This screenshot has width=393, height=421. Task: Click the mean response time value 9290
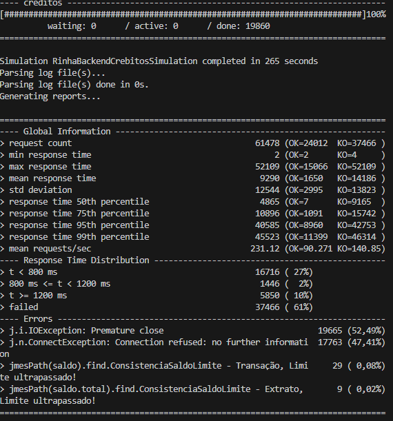point(270,178)
